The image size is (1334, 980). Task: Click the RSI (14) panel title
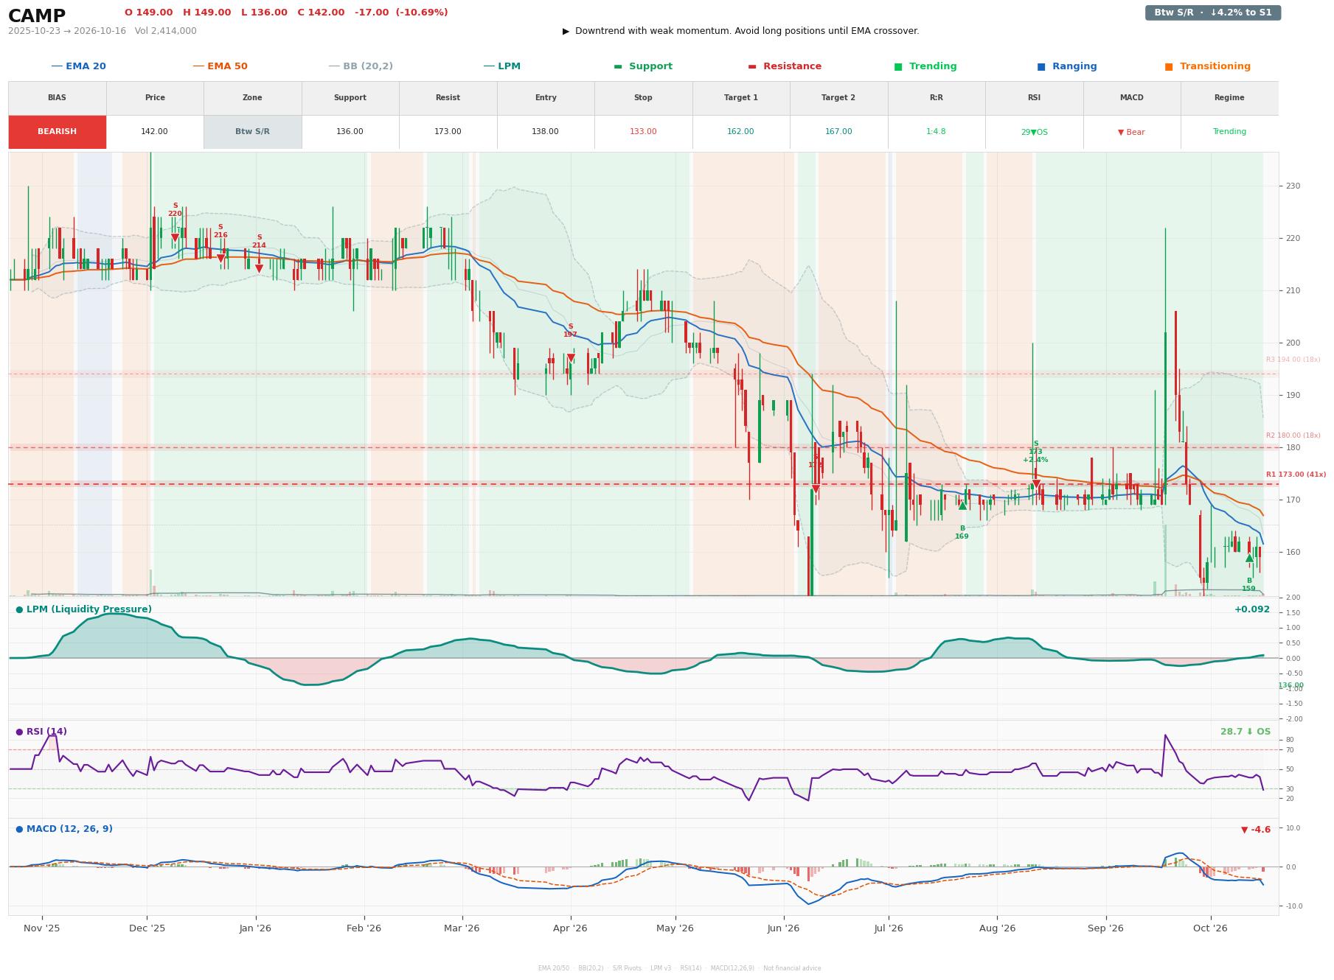point(41,732)
